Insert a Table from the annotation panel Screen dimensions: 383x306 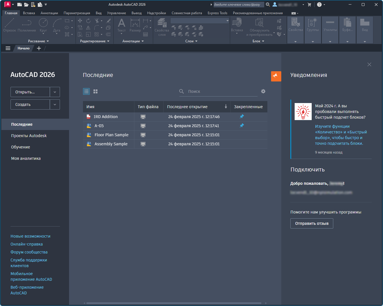tap(145, 34)
